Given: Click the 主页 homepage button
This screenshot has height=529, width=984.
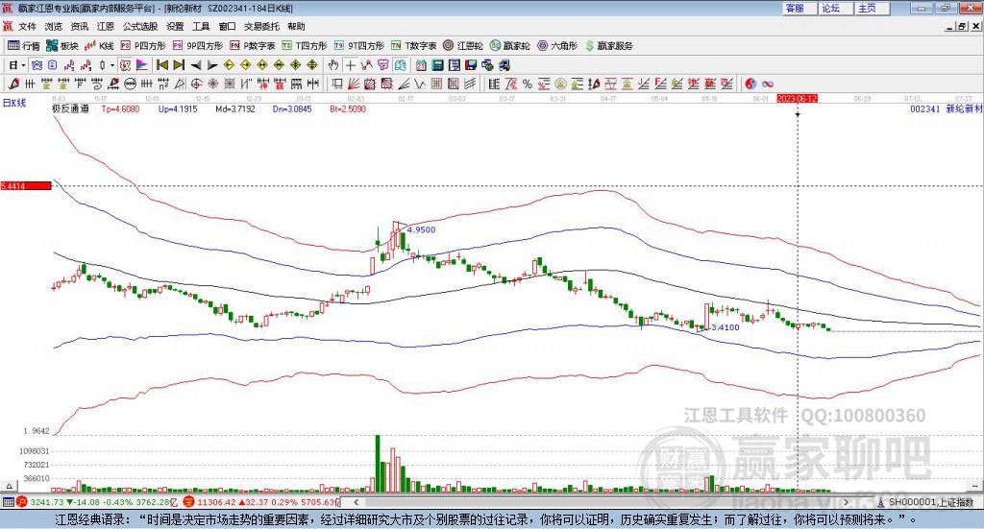Looking at the screenshot, I should (873, 8).
